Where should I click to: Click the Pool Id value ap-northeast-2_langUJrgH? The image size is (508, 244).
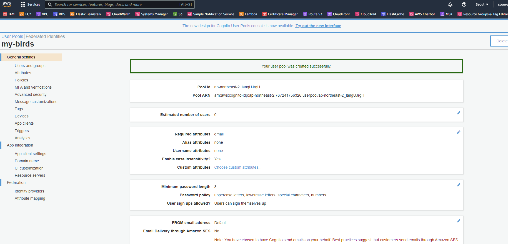pos(237,87)
